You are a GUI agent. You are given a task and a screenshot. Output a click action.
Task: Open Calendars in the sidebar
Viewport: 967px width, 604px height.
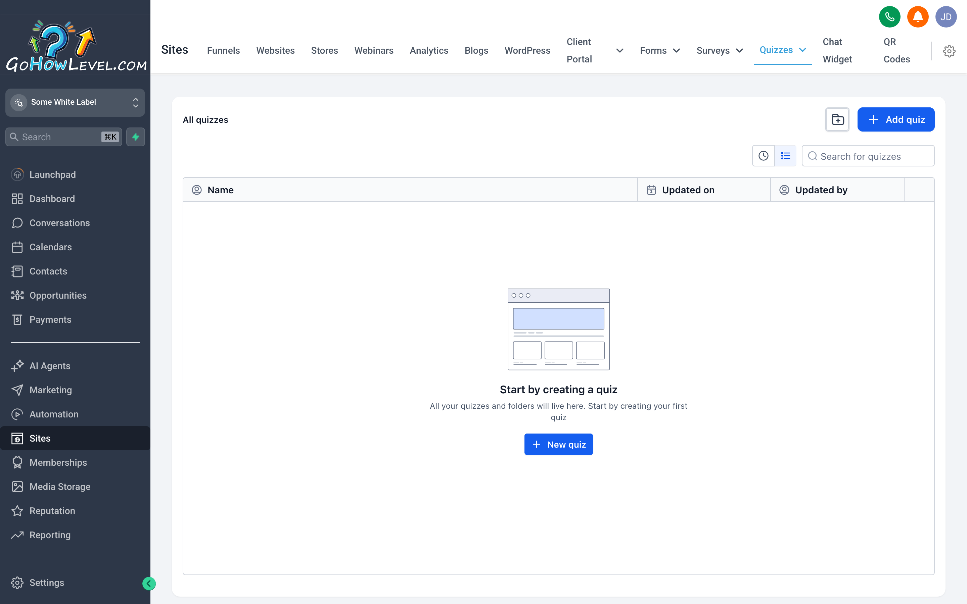[75, 247]
